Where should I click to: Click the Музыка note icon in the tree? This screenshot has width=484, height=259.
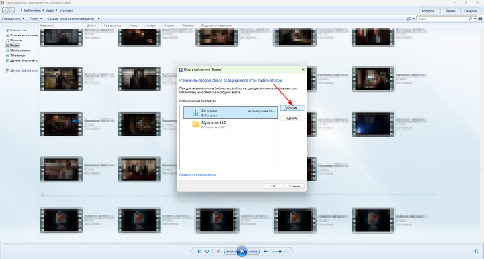(x=7, y=40)
